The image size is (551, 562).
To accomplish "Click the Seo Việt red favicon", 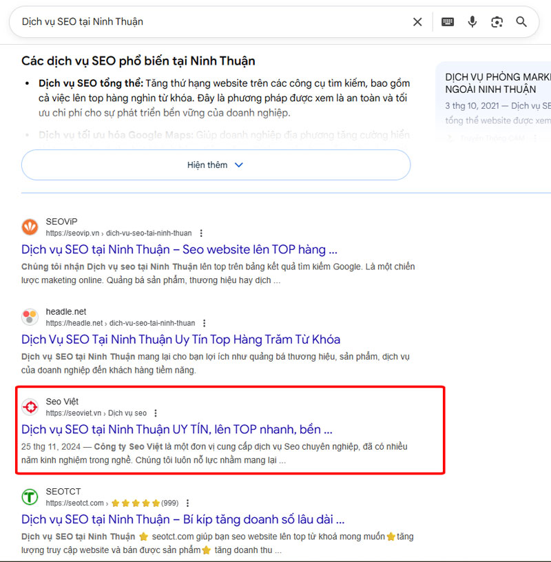I will coord(30,407).
